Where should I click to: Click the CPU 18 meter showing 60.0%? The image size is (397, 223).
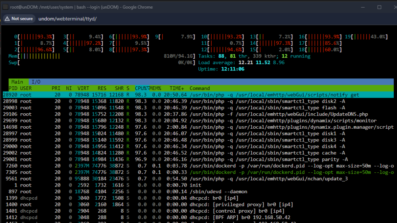pos(320,50)
